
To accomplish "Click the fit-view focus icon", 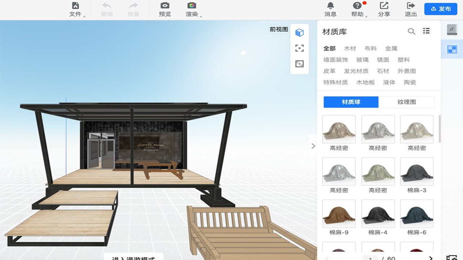I will click(x=299, y=48).
